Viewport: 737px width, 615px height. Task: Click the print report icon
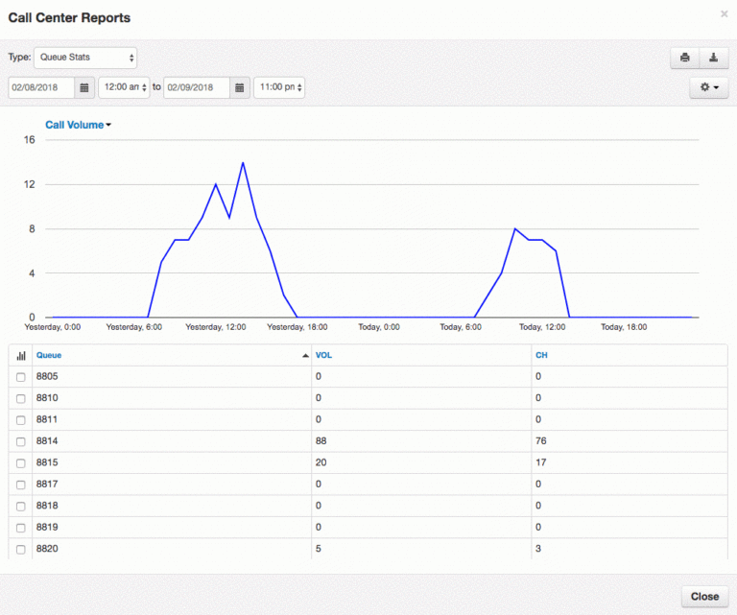pos(685,58)
